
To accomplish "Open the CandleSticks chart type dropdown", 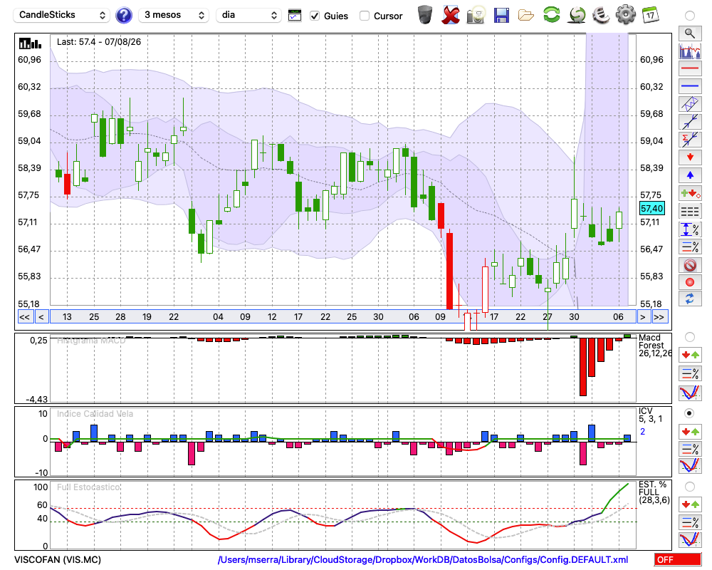I will coord(61,15).
